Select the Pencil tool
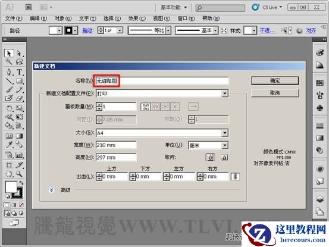Viewport: 329px width, 247px height. [x=19, y=89]
